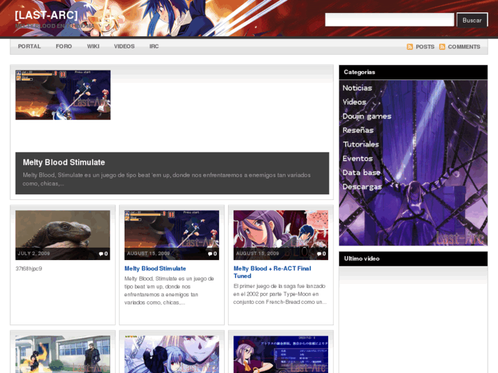Open the COMMENTS feed link
Viewport: 498px width, 373px height.
click(x=464, y=47)
